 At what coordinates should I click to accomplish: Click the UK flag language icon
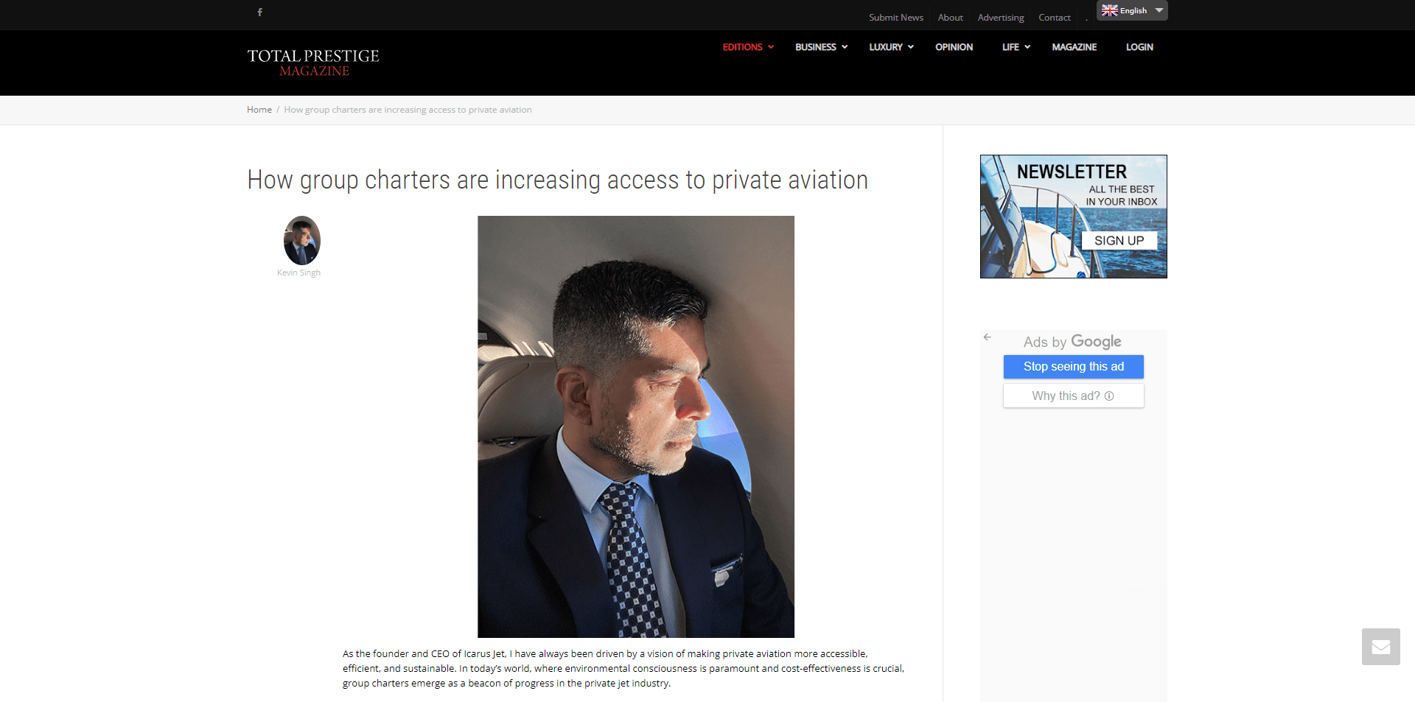[1109, 10]
